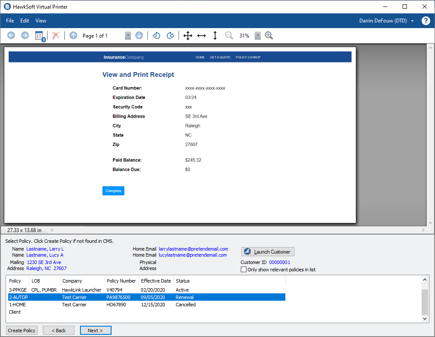Screen dimensions: 435x337
Task: Open the File menu
Action: tap(10, 20)
